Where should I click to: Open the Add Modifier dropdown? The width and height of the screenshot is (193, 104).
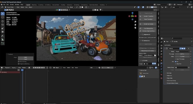coord(178,45)
